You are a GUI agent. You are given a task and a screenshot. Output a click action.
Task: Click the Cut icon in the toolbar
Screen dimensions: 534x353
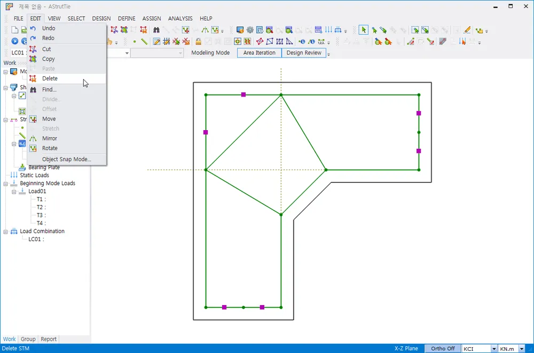pyautogui.click(x=114, y=30)
